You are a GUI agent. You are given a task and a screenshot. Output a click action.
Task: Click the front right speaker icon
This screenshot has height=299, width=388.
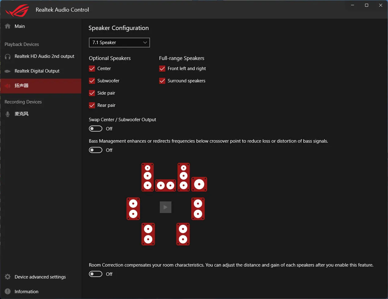[184, 177]
